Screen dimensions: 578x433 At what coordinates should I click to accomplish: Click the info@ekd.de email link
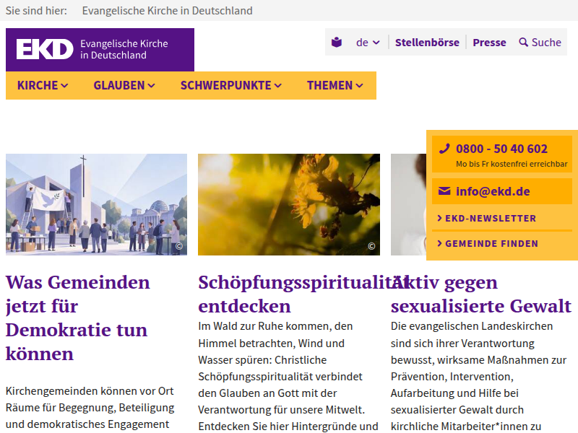[493, 191]
